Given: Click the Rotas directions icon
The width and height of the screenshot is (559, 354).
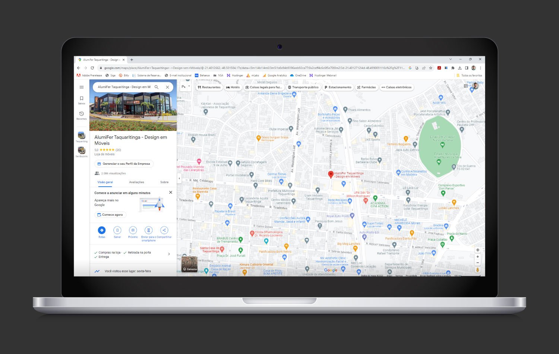Looking at the screenshot, I should pos(102,230).
